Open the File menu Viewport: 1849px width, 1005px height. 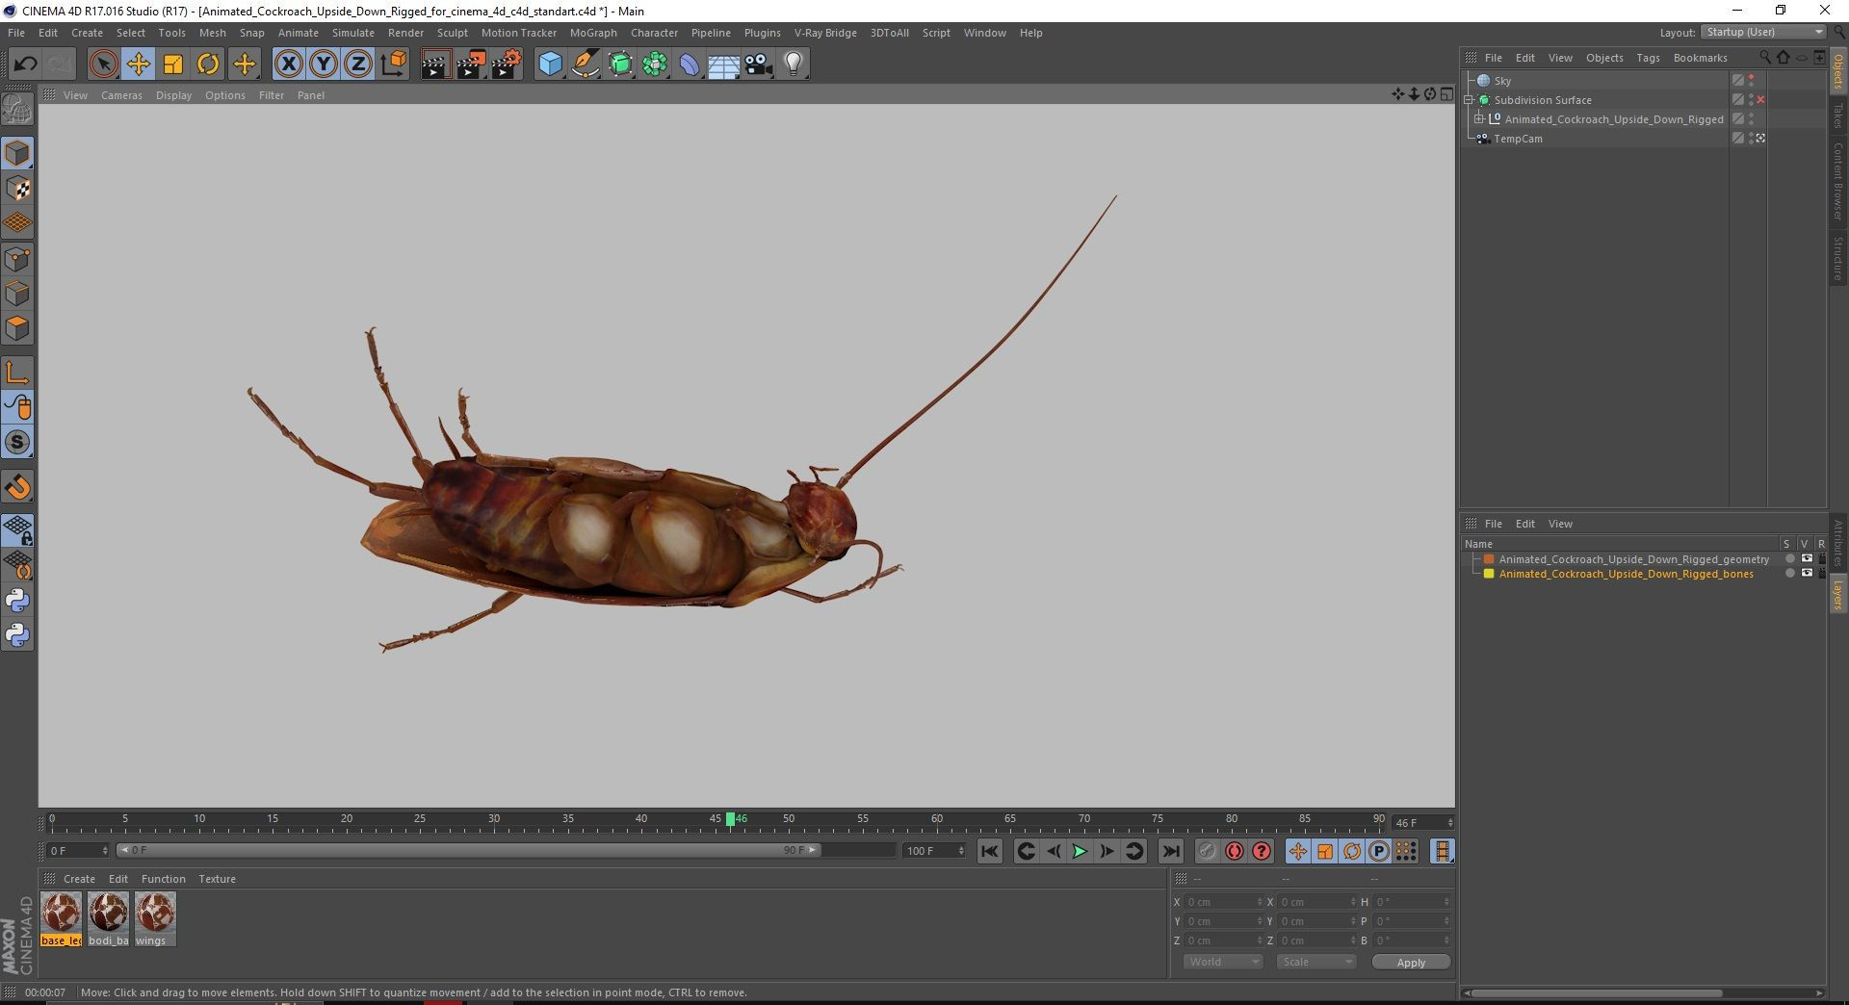pyautogui.click(x=16, y=33)
